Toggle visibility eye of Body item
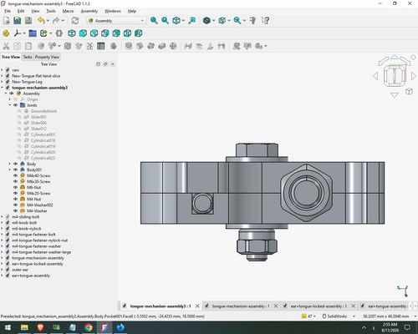Viewport: 418px width, 334px height. 15,164
